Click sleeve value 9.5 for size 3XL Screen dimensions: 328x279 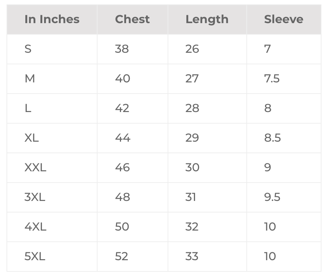(272, 197)
